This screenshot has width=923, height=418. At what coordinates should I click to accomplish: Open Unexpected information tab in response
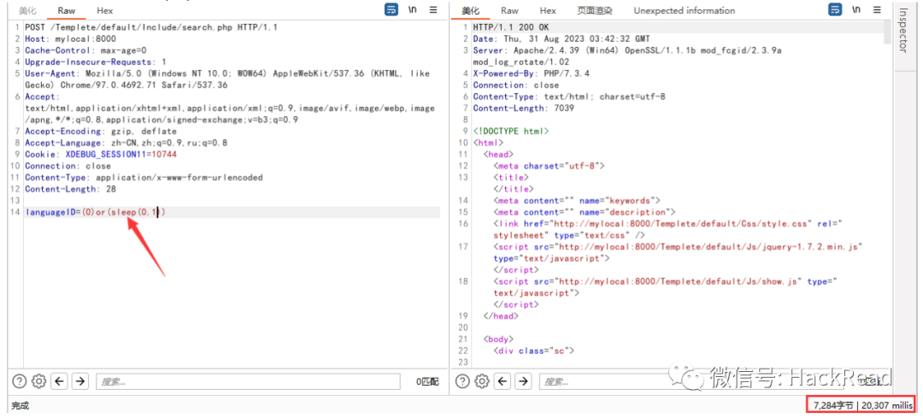(x=684, y=10)
